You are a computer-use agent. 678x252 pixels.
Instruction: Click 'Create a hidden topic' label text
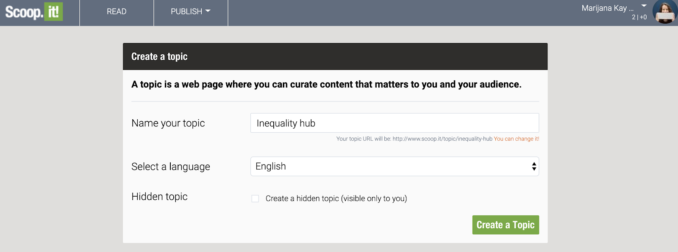(x=336, y=198)
